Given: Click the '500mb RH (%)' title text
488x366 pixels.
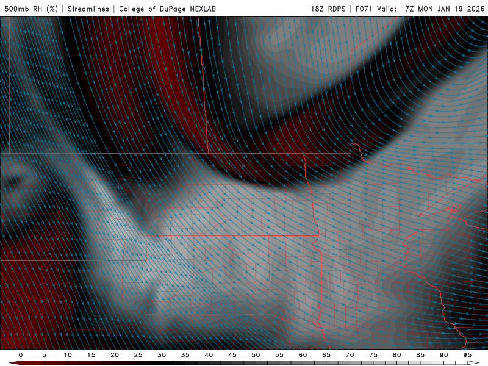Looking at the screenshot, I should coord(31,9).
